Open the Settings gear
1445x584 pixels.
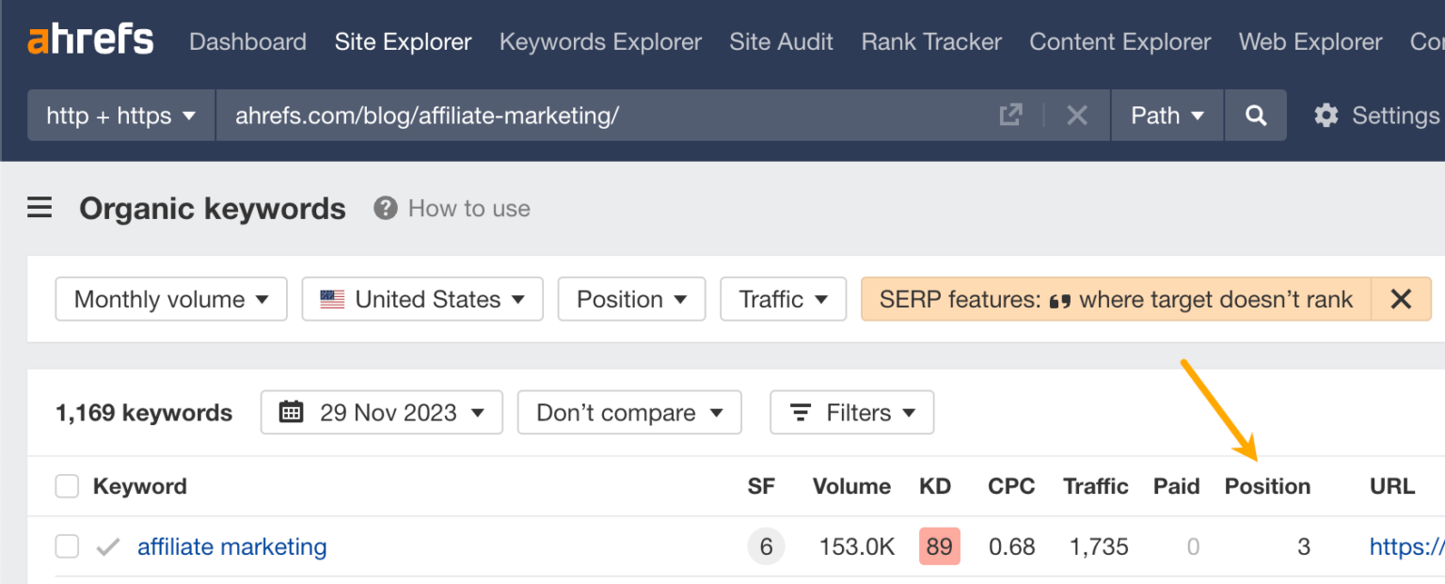[x=1326, y=115]
